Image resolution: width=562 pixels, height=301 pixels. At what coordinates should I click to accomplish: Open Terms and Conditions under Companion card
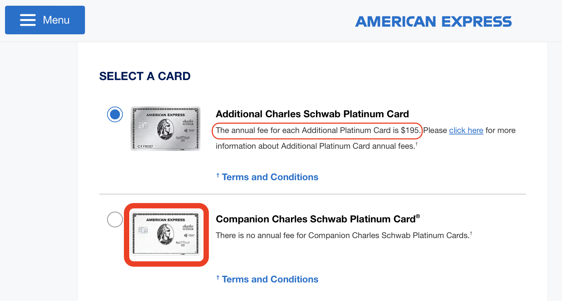coord(270,279)
